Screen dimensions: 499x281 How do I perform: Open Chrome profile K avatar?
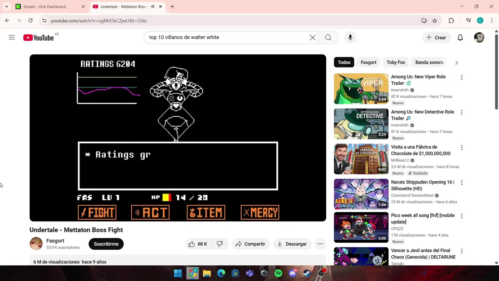[480, 21]
